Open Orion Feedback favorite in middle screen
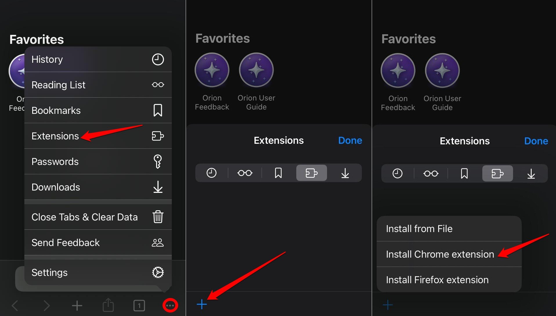 212,82
